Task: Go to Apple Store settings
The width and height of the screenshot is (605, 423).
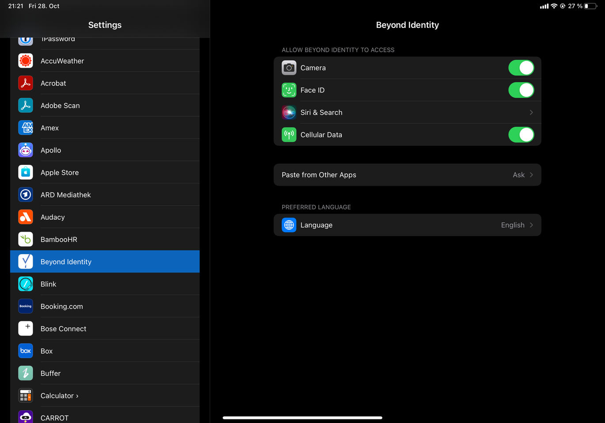Action: pyautogui.click(x=60, y=173)
